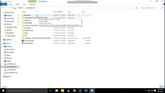Open the Action Center notifications icon
This screenshot has width=165, height=93.
(155, 91)
